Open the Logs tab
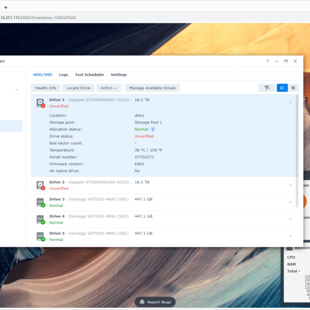The height and width of the screenshot is (310, 310). click(64, 75)
